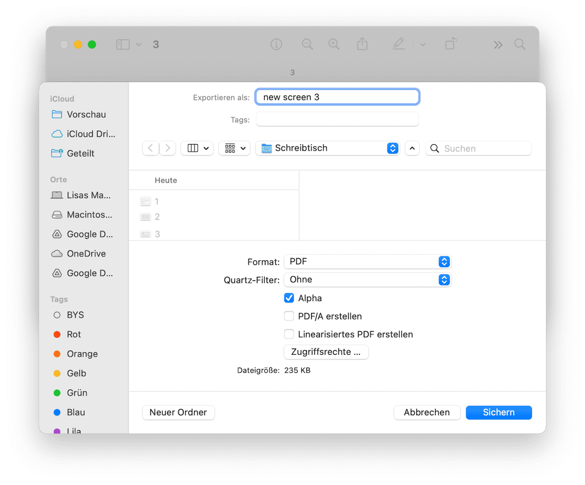The image size is (585, 485).
Task: Click the Zugriffsrechte button
Action: click(326, 352)
